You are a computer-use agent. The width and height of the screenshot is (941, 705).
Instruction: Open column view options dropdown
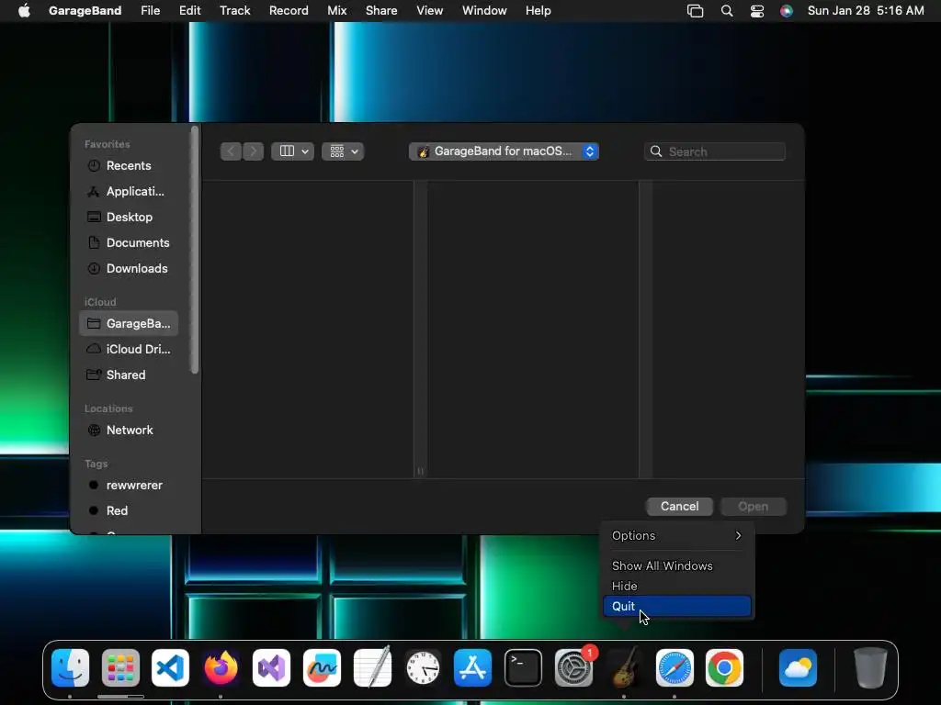click(x=293, y=151)
